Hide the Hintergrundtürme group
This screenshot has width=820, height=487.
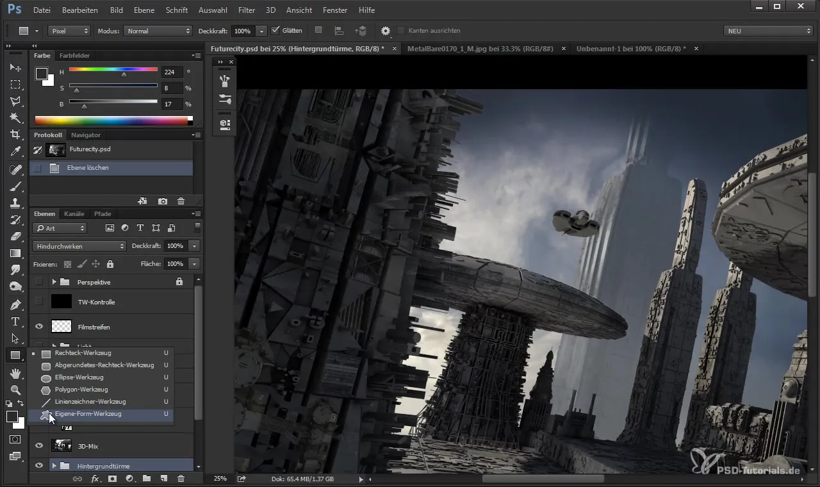39,466
